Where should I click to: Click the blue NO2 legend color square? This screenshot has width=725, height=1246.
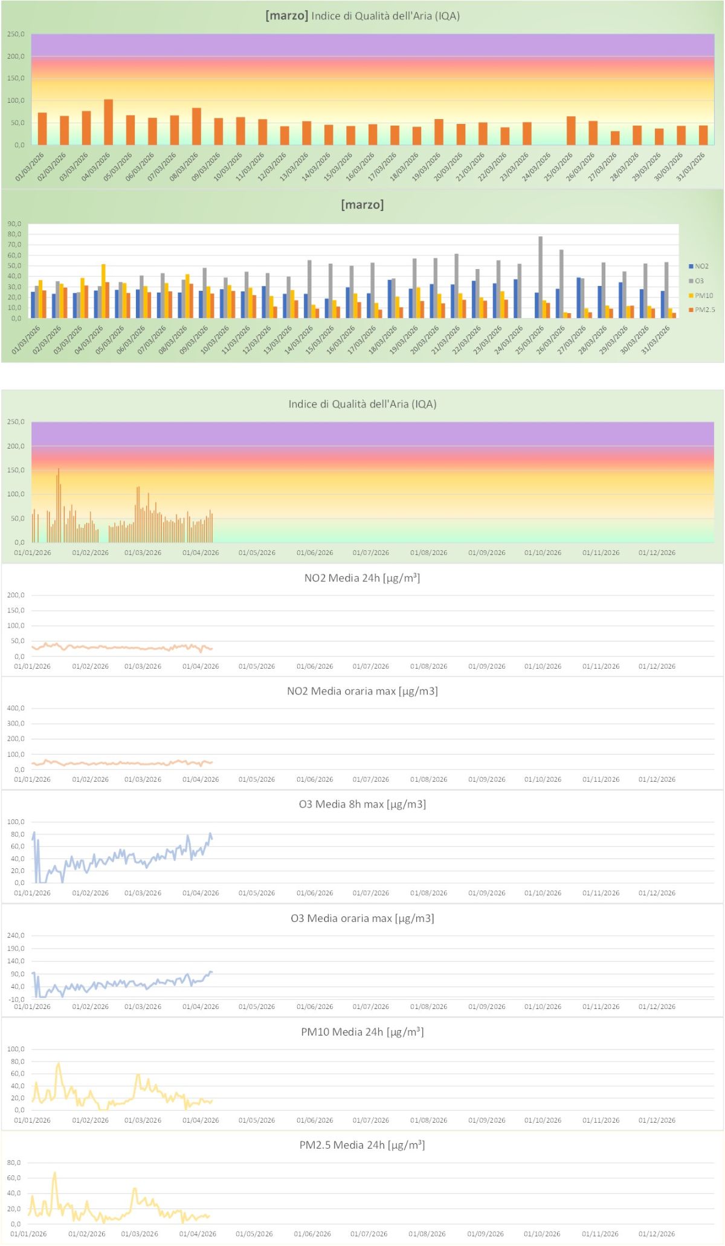[x=691, y=266]
